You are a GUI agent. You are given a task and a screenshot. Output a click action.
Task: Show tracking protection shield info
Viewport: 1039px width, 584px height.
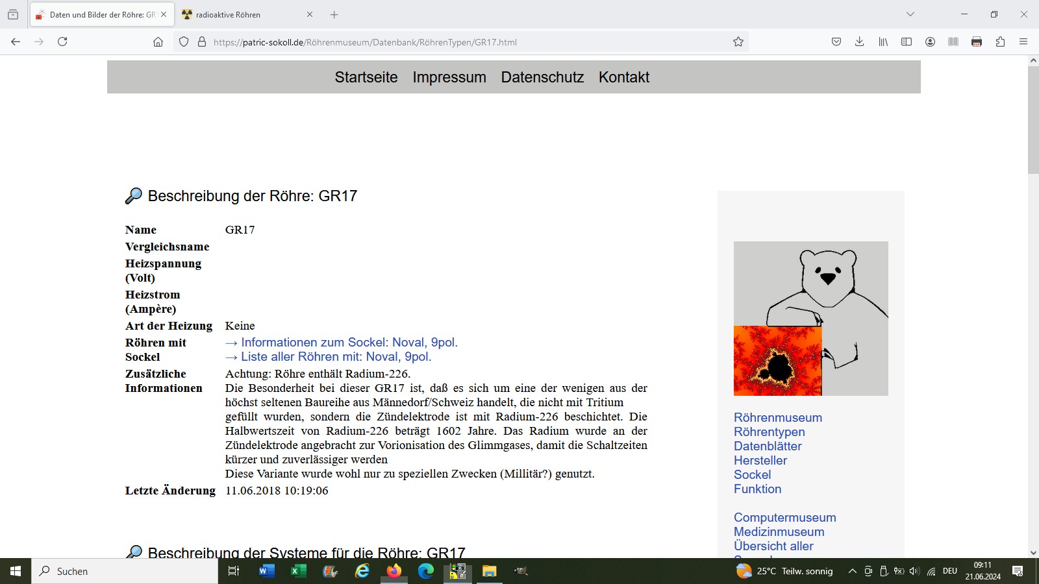(184, 42)
